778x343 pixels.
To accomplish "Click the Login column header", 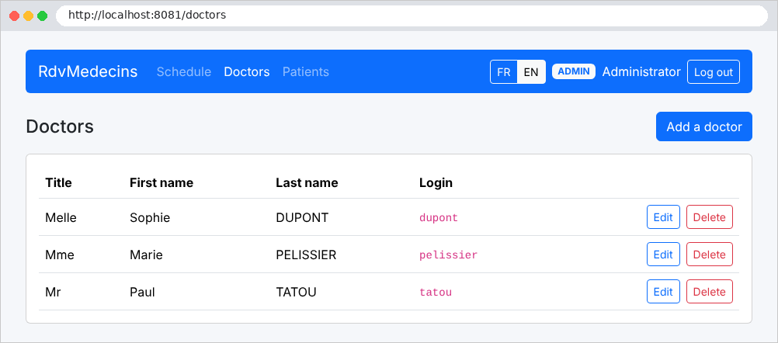I will point(436,183).
